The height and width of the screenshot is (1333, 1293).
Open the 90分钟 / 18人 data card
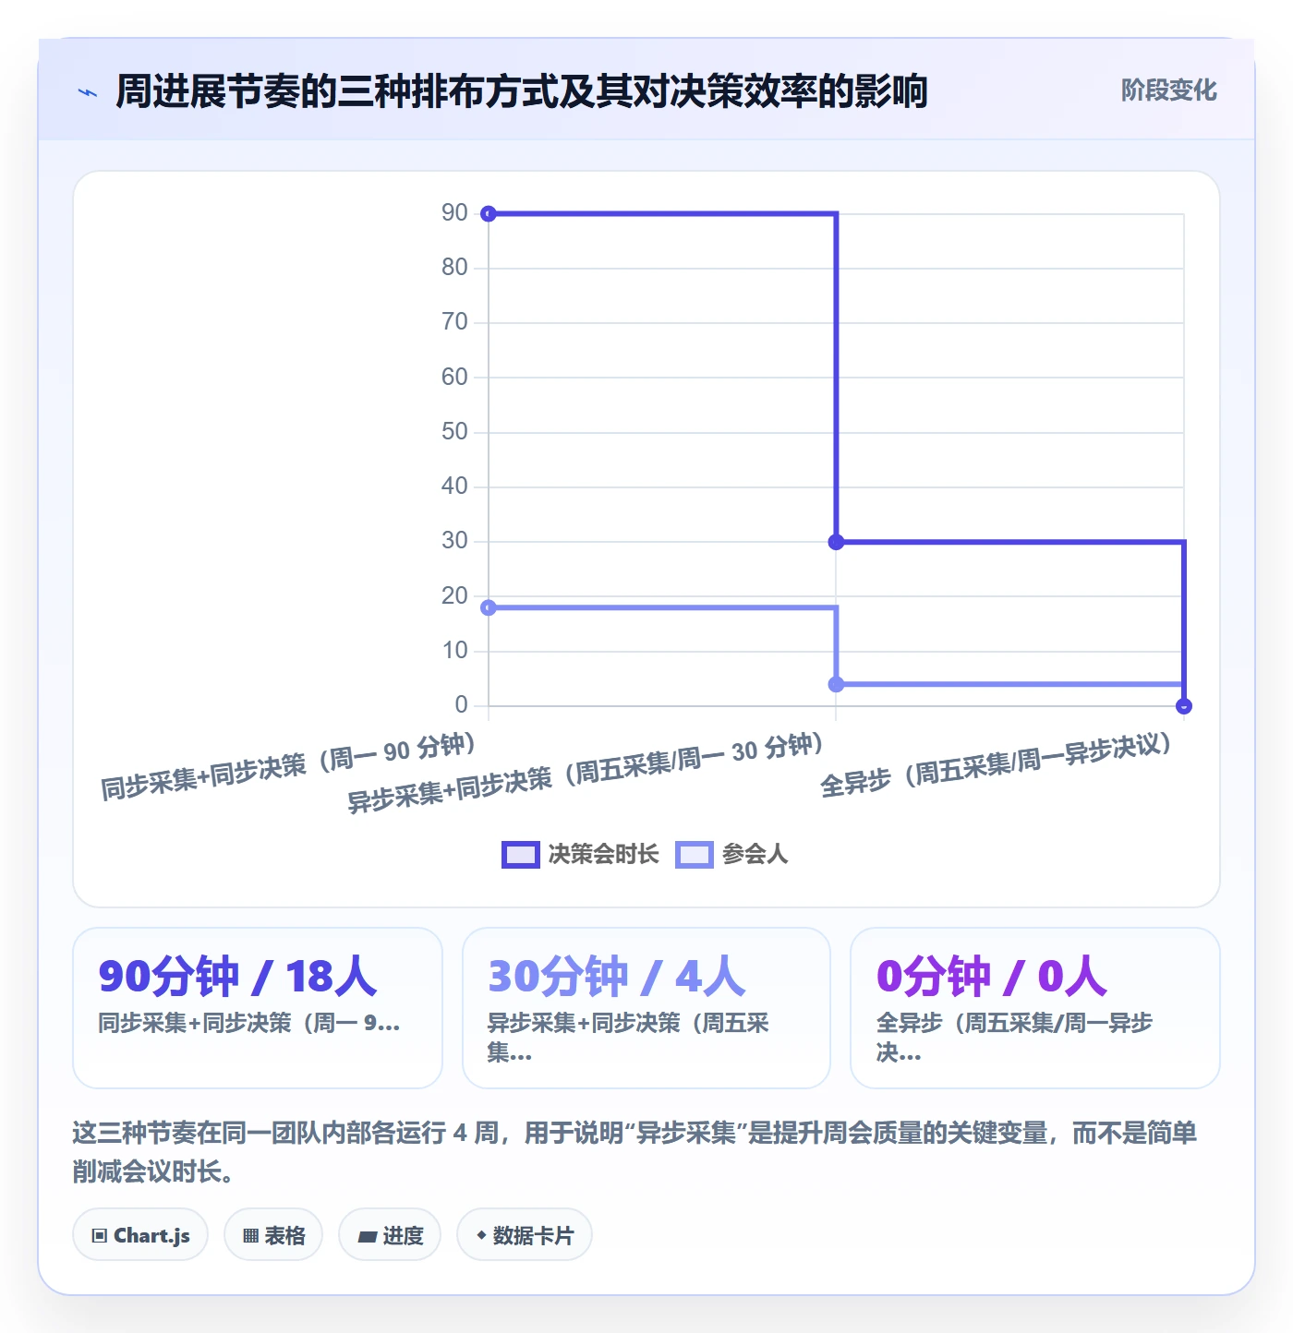[x=258, y=1008]
